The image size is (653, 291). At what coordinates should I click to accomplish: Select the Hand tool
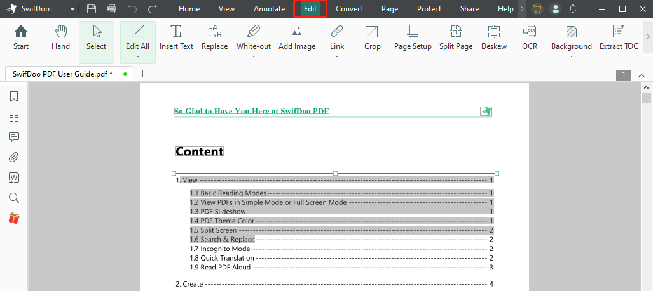pyautogui.click(x=61, y=37)
